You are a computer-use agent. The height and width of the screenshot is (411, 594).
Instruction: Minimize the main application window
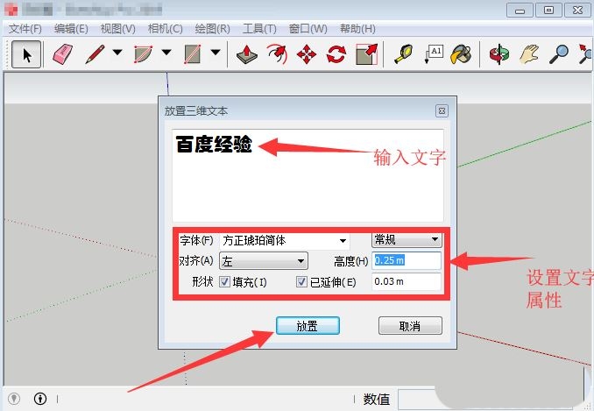520,11
